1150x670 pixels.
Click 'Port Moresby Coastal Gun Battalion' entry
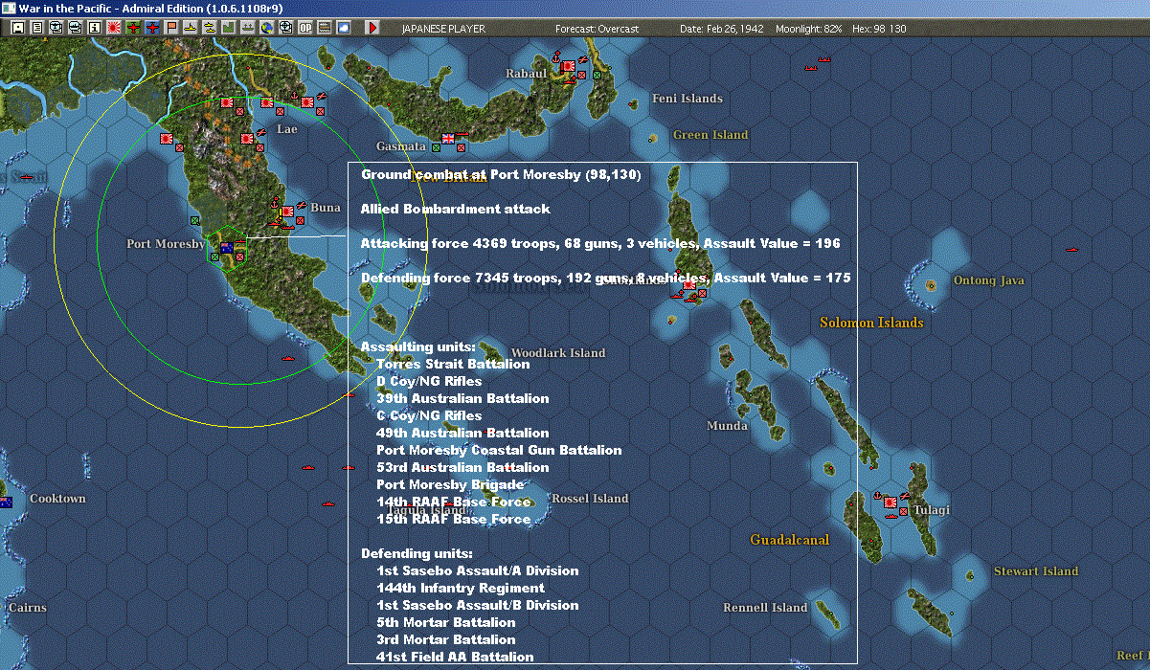click(499, 450)
